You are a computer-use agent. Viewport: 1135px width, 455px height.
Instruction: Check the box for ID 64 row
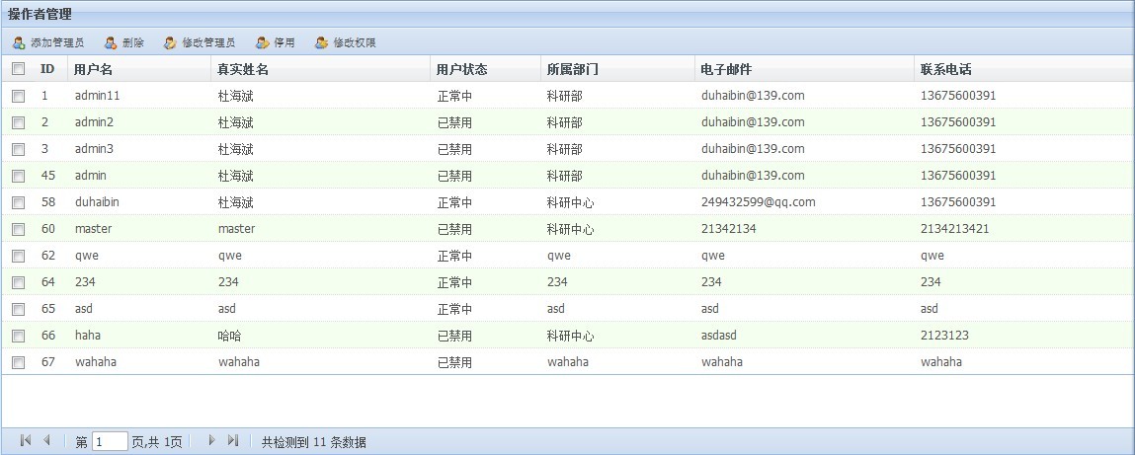point(19,282)
